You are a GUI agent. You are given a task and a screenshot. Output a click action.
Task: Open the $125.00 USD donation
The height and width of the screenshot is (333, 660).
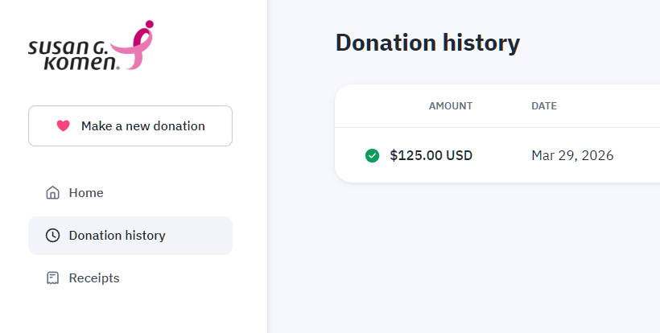pos(431,155)
